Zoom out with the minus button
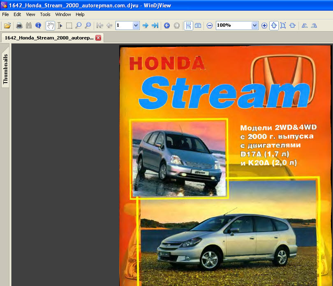Viewport: 333px width, 286px height. click(210, 25)
